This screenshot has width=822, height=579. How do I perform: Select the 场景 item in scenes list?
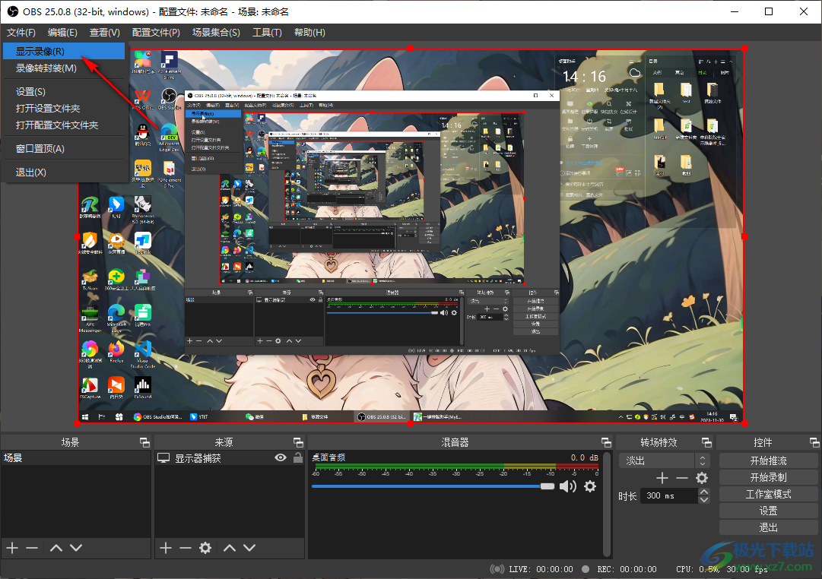click(x=76, y=458)
